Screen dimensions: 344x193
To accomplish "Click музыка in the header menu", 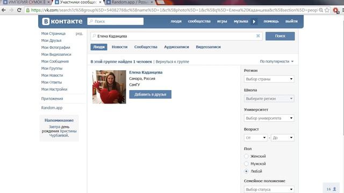I will coord(241,21).
